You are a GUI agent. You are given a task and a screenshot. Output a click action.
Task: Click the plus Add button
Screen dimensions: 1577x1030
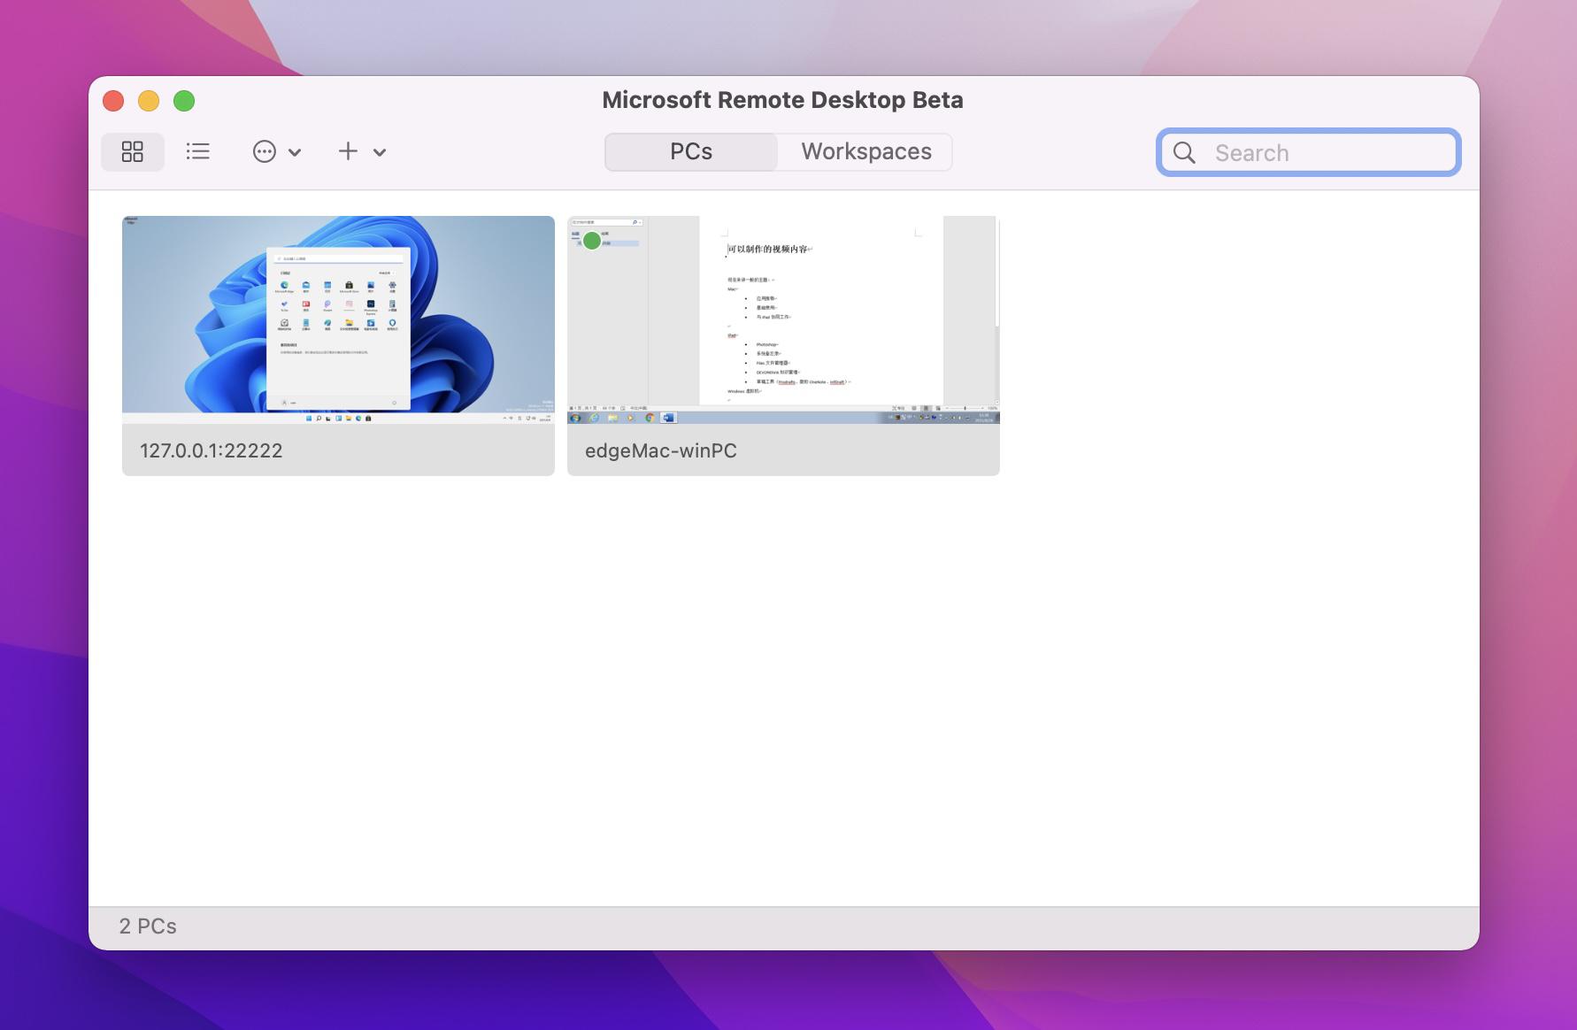[349, 151]
